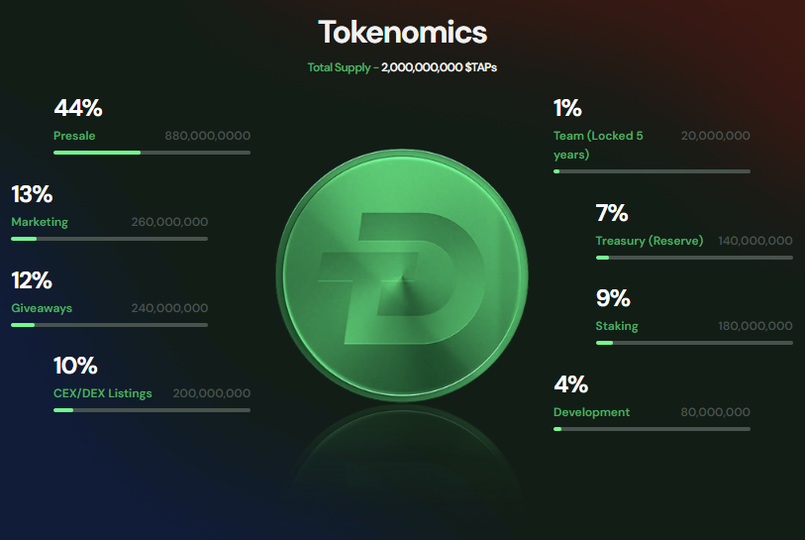This screenshot has height=540, width=805.
Task: Click the Development label
Action: [x=591, y=412]
